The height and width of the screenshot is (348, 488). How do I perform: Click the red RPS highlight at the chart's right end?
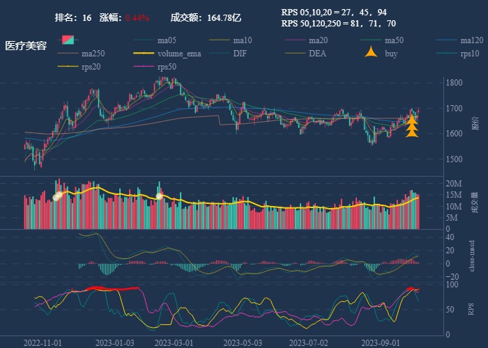coord(413,289)
